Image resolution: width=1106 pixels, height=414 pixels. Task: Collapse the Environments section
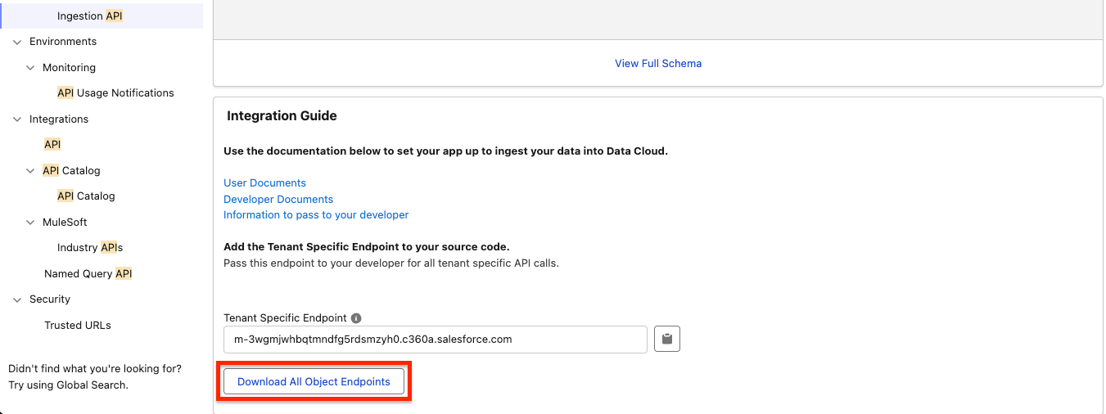point(17,42)
